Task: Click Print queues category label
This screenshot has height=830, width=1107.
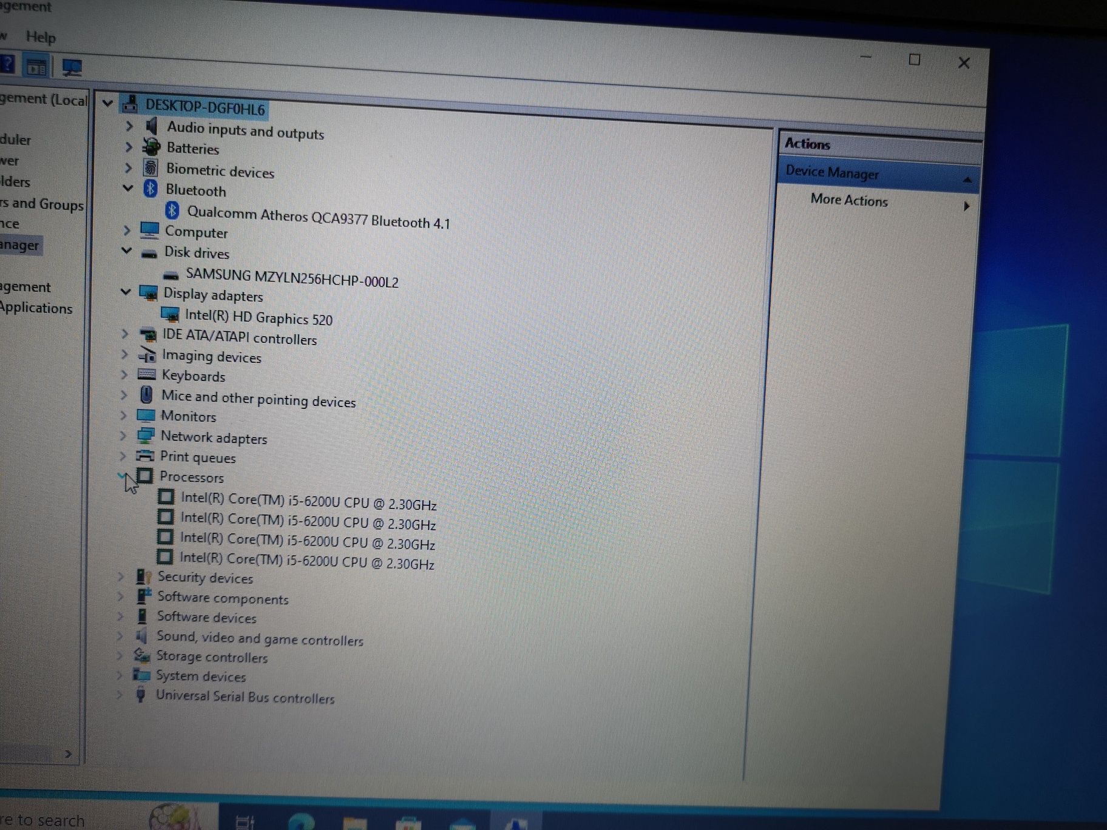Action: point(198,457)
